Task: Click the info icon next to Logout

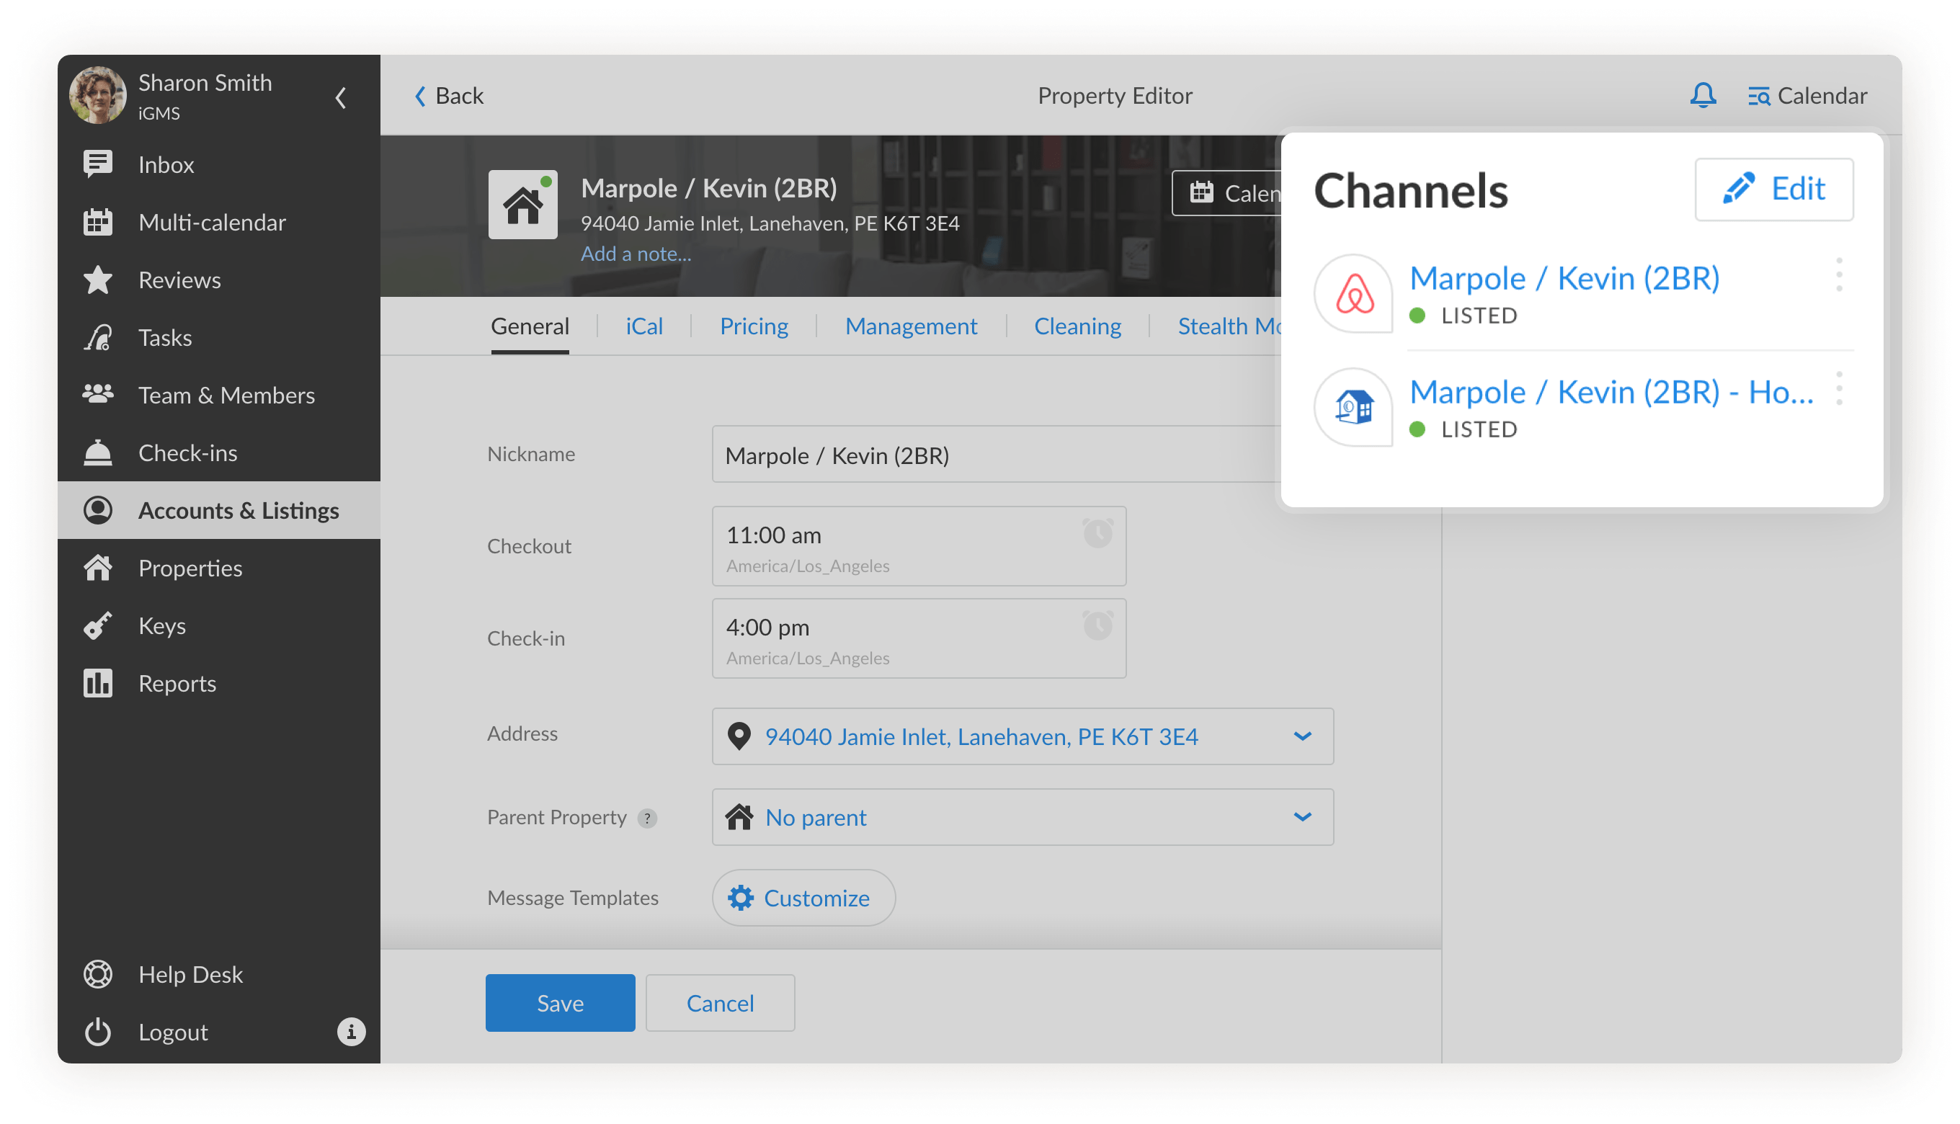Action: pos(351,1032)
